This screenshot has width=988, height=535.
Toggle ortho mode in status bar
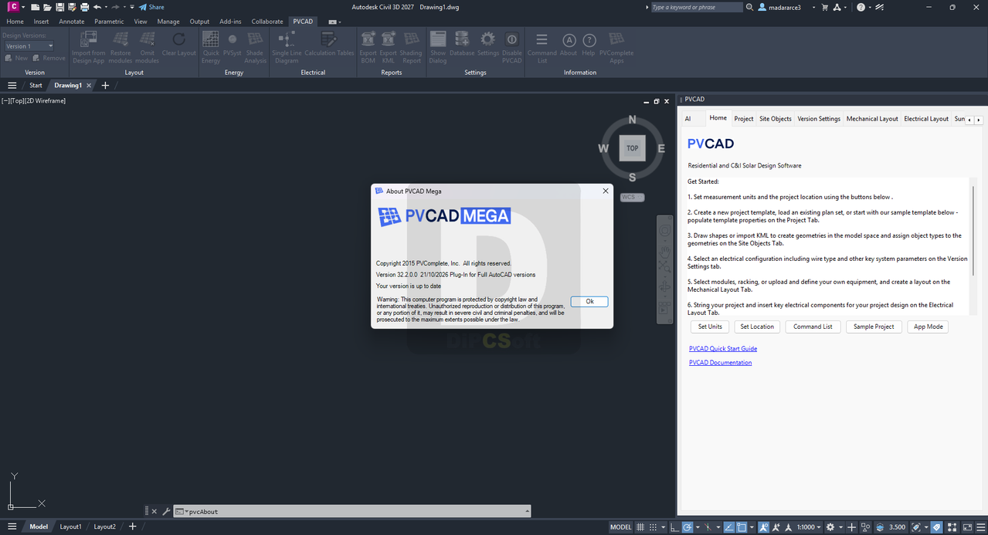(x=675, y=527)
